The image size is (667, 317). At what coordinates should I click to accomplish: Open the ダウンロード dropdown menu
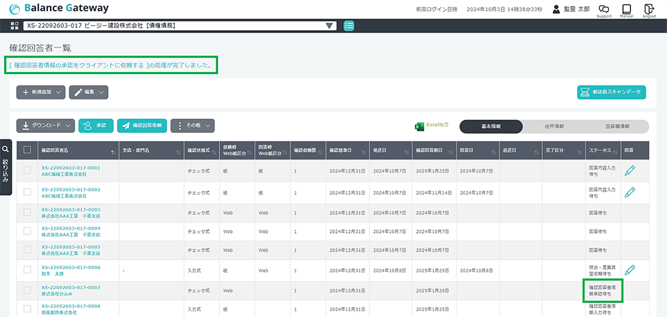[x=45, y=125]
